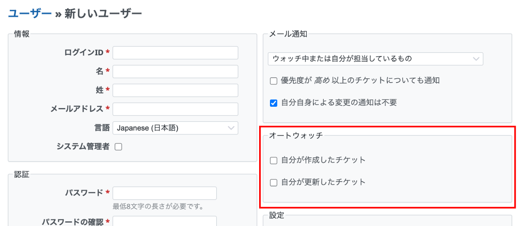Tick the 自分が更新したチケット auto-watch checkbox
Viewport: 520px width, 226px height.
point(273,183)
